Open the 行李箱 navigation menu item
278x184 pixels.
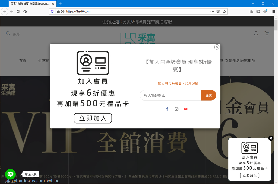pyautogui.click(x=44, y=60)
